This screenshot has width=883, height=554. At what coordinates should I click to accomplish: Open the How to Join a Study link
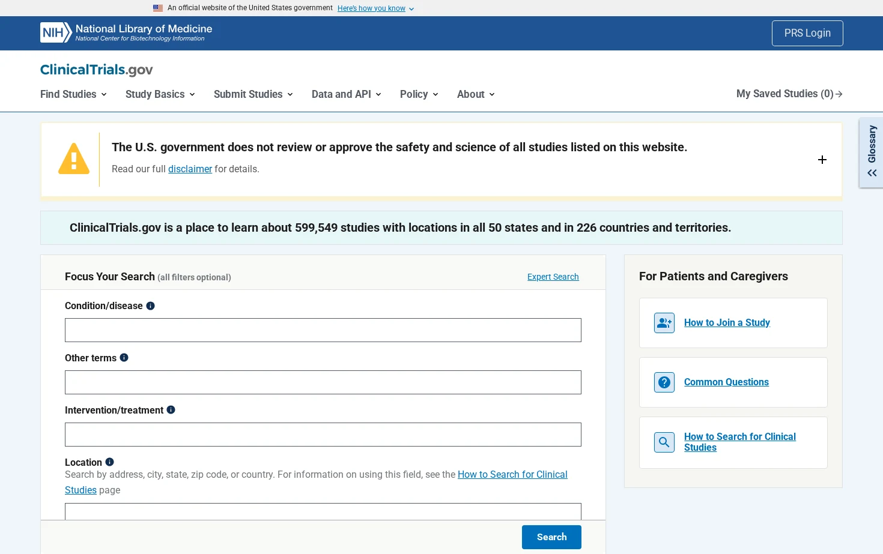tap(727, 323)
